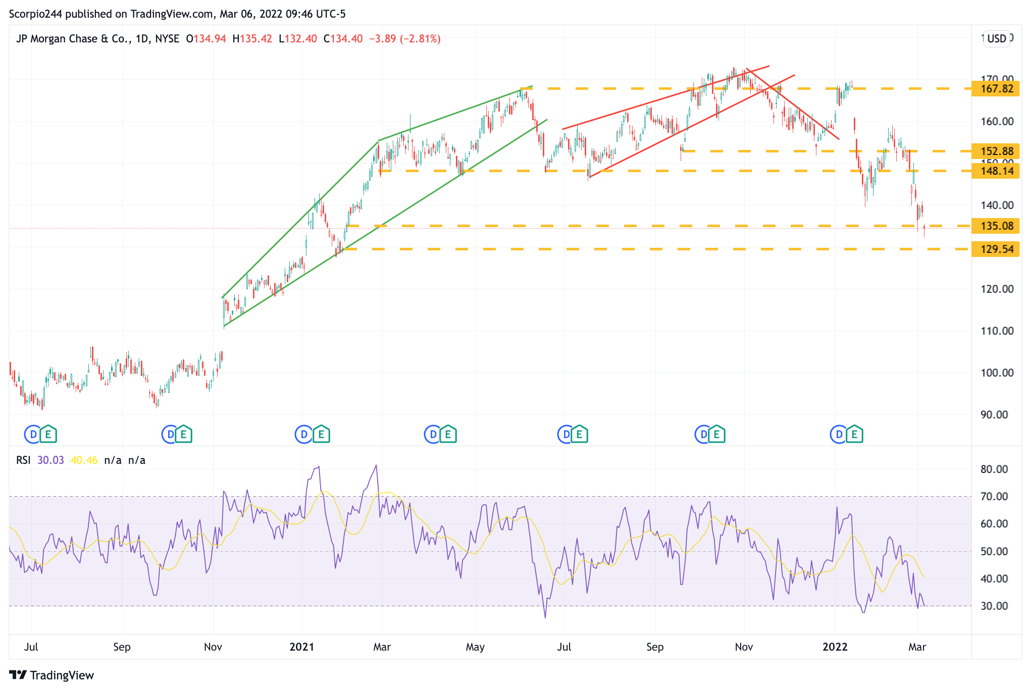Click the dividend D icon near April 2021
The width and height of the screenshot is (1031, 691).
[x=433, y=434]
